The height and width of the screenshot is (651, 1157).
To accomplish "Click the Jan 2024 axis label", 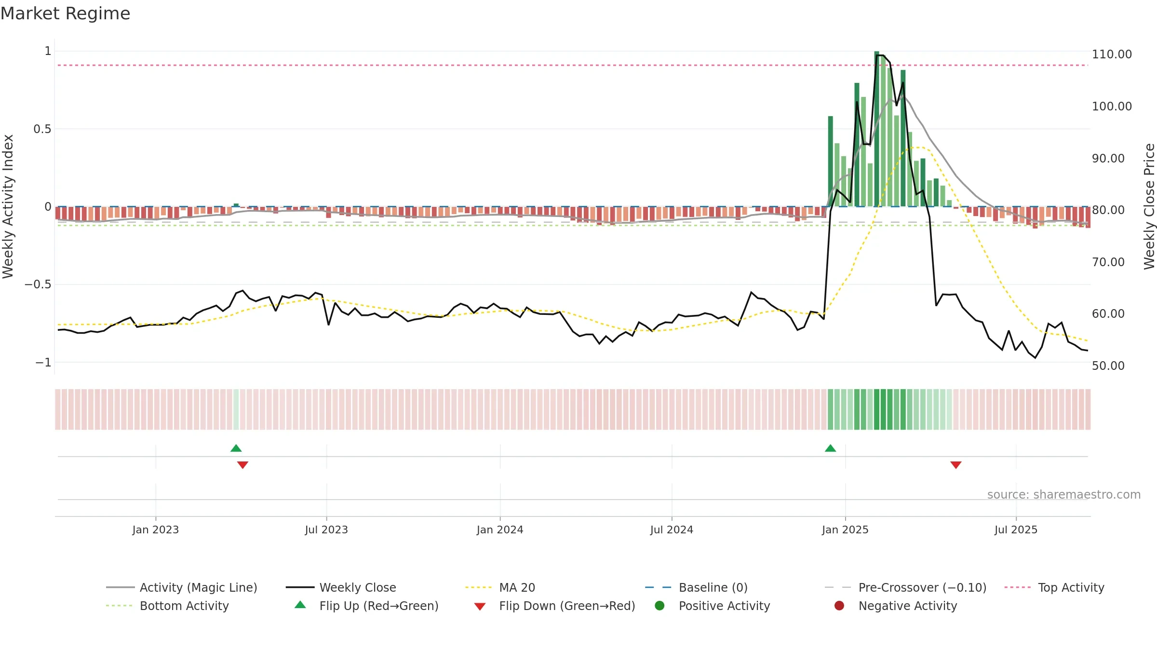I will tap(500, 529).
